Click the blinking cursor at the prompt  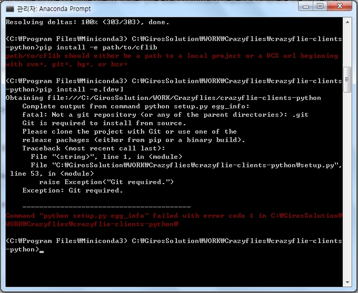click(x=42, y=250)
